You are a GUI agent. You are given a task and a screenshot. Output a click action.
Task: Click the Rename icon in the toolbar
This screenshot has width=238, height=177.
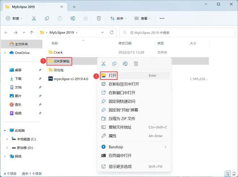(x=73, y=18)
